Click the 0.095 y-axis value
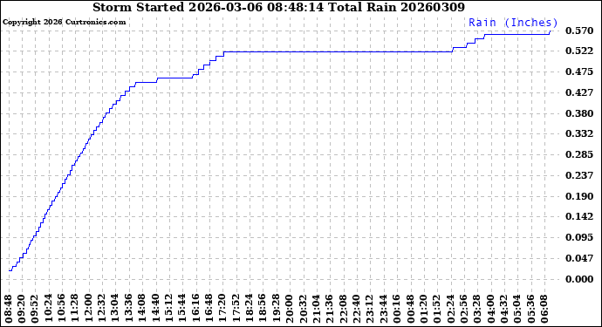602x327 pixels. (x=579, y=237)
